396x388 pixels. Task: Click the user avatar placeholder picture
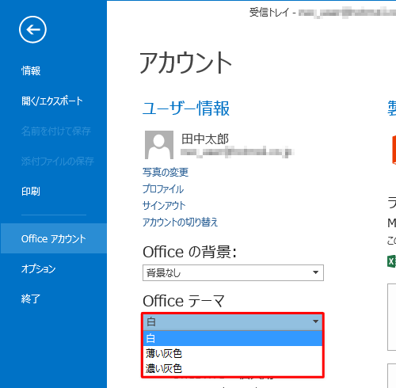[159, 145]
